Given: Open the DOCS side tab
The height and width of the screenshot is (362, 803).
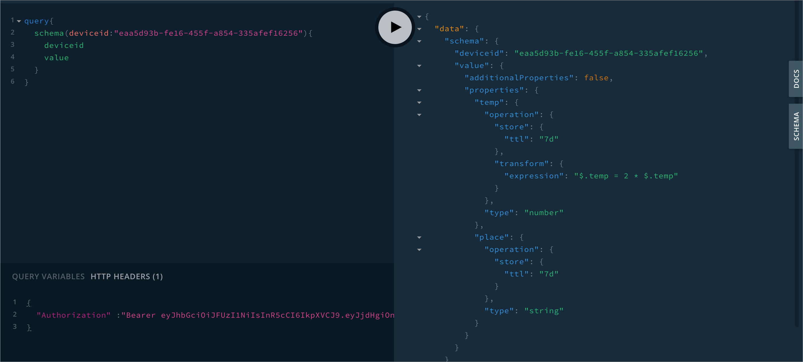Looking at the screenshot, I should pos(796,79).
